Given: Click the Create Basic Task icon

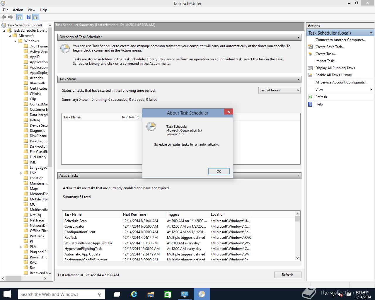Looking at the screenshot, I should tap(310, 47).
